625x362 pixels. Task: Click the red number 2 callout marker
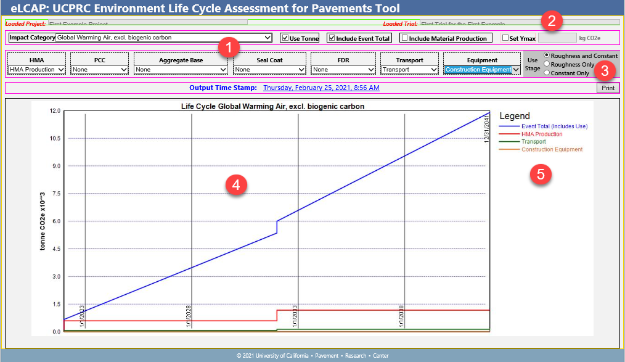pyautogui.click(x=552, y=21)
